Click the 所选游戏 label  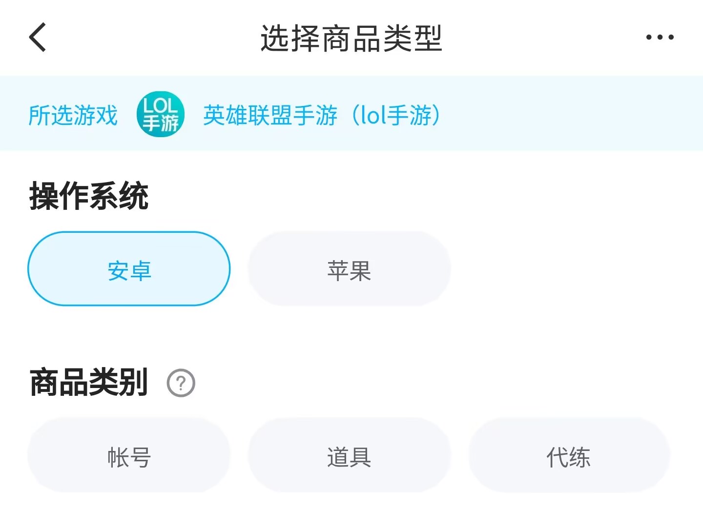point(73,115)
